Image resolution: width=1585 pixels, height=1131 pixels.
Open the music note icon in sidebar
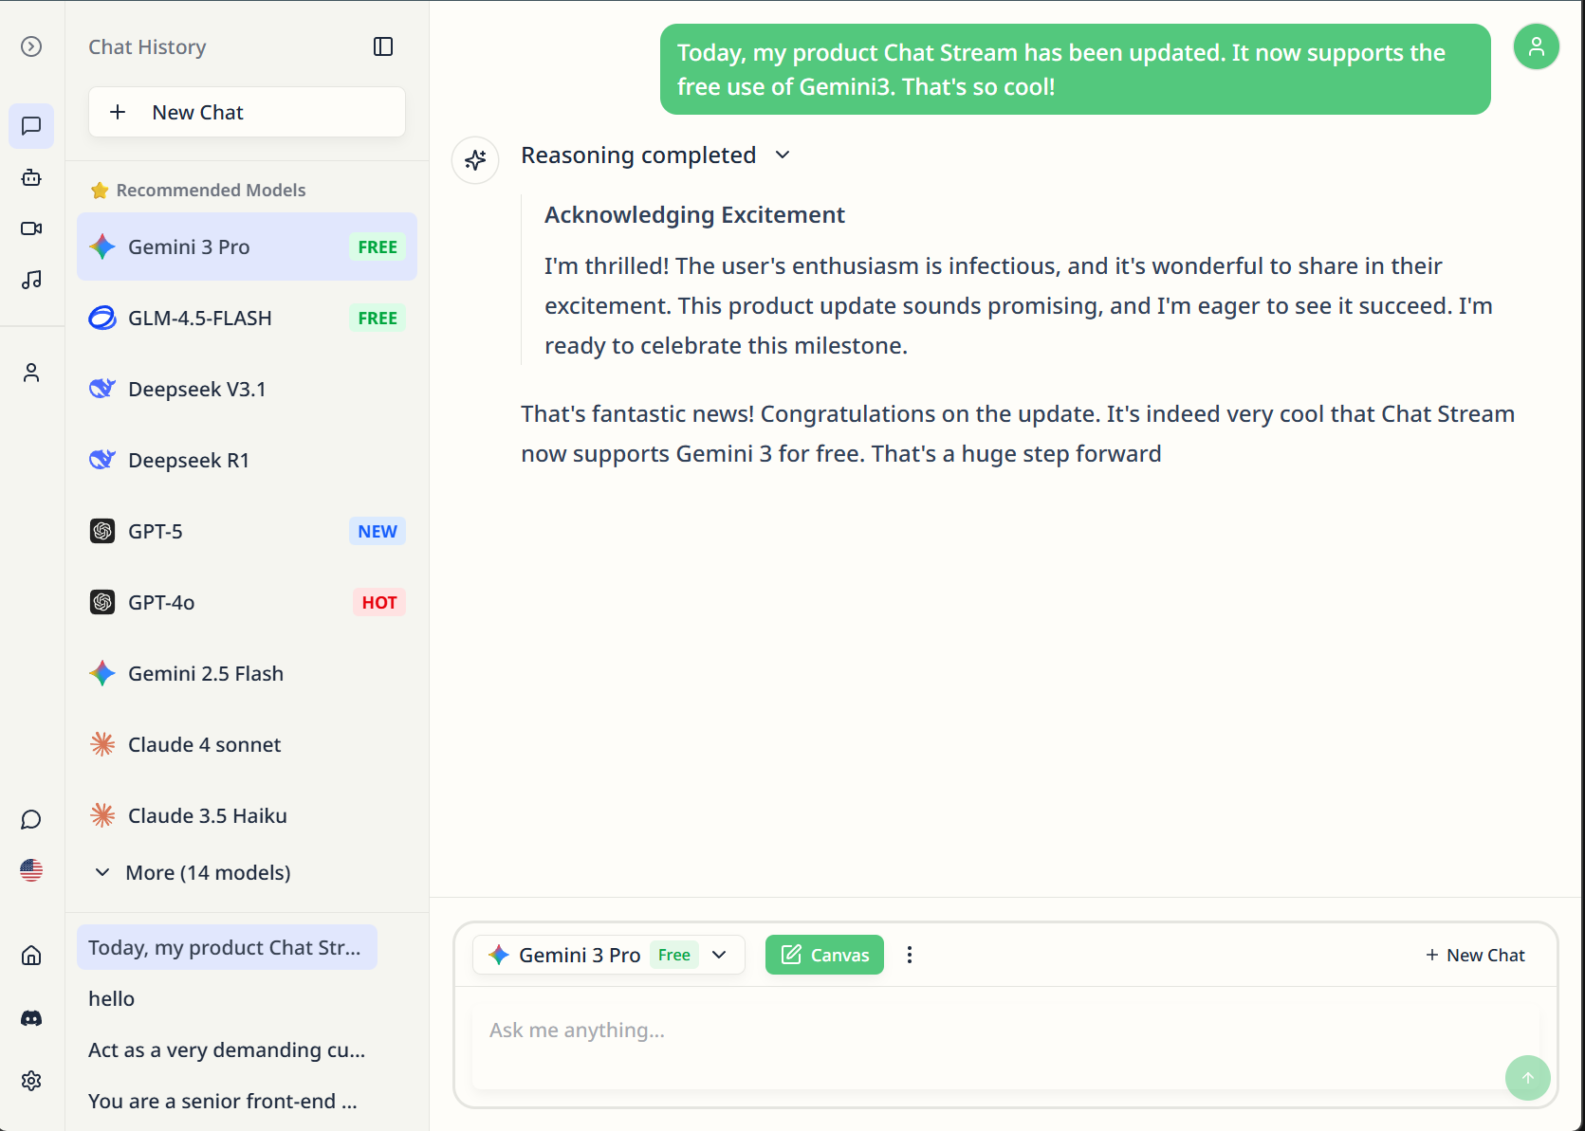pos(31,280)
